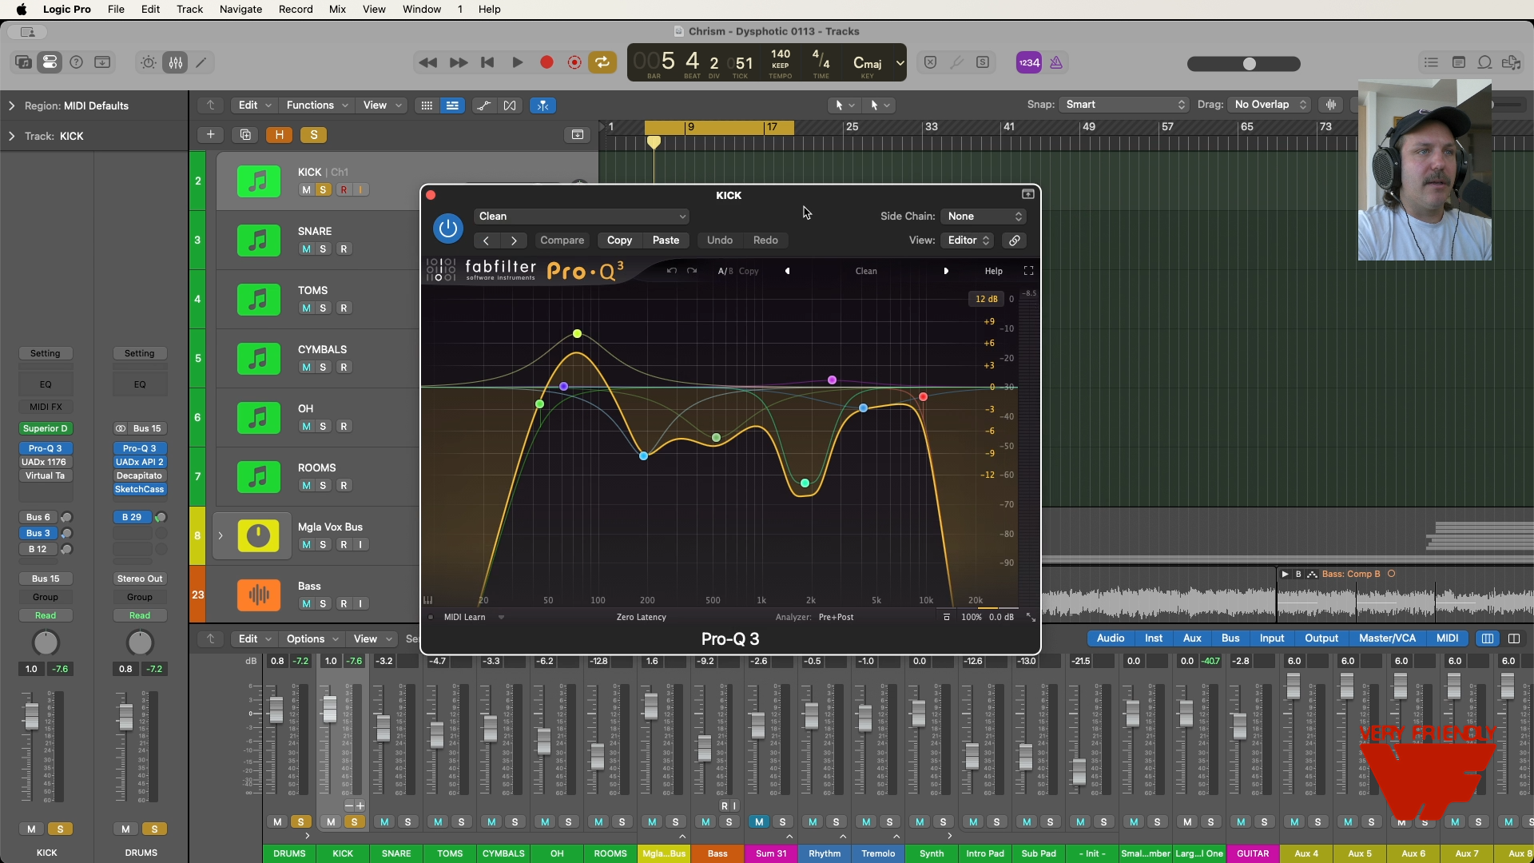Viewport: 1534px width, 863px height.
Task: Expand the Mgla Vox Bus track stack
Action: 221,535
